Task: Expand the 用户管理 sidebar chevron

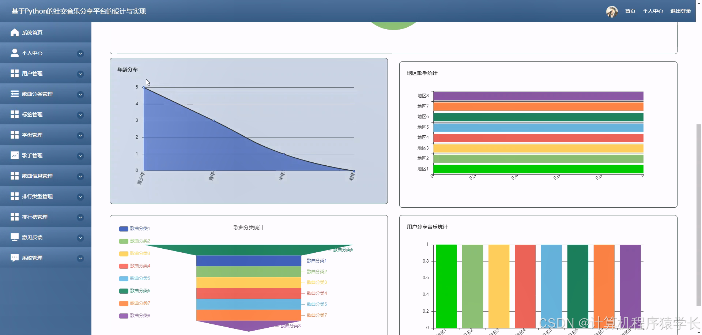Action: pyautogui.click(x=80, y=74)
